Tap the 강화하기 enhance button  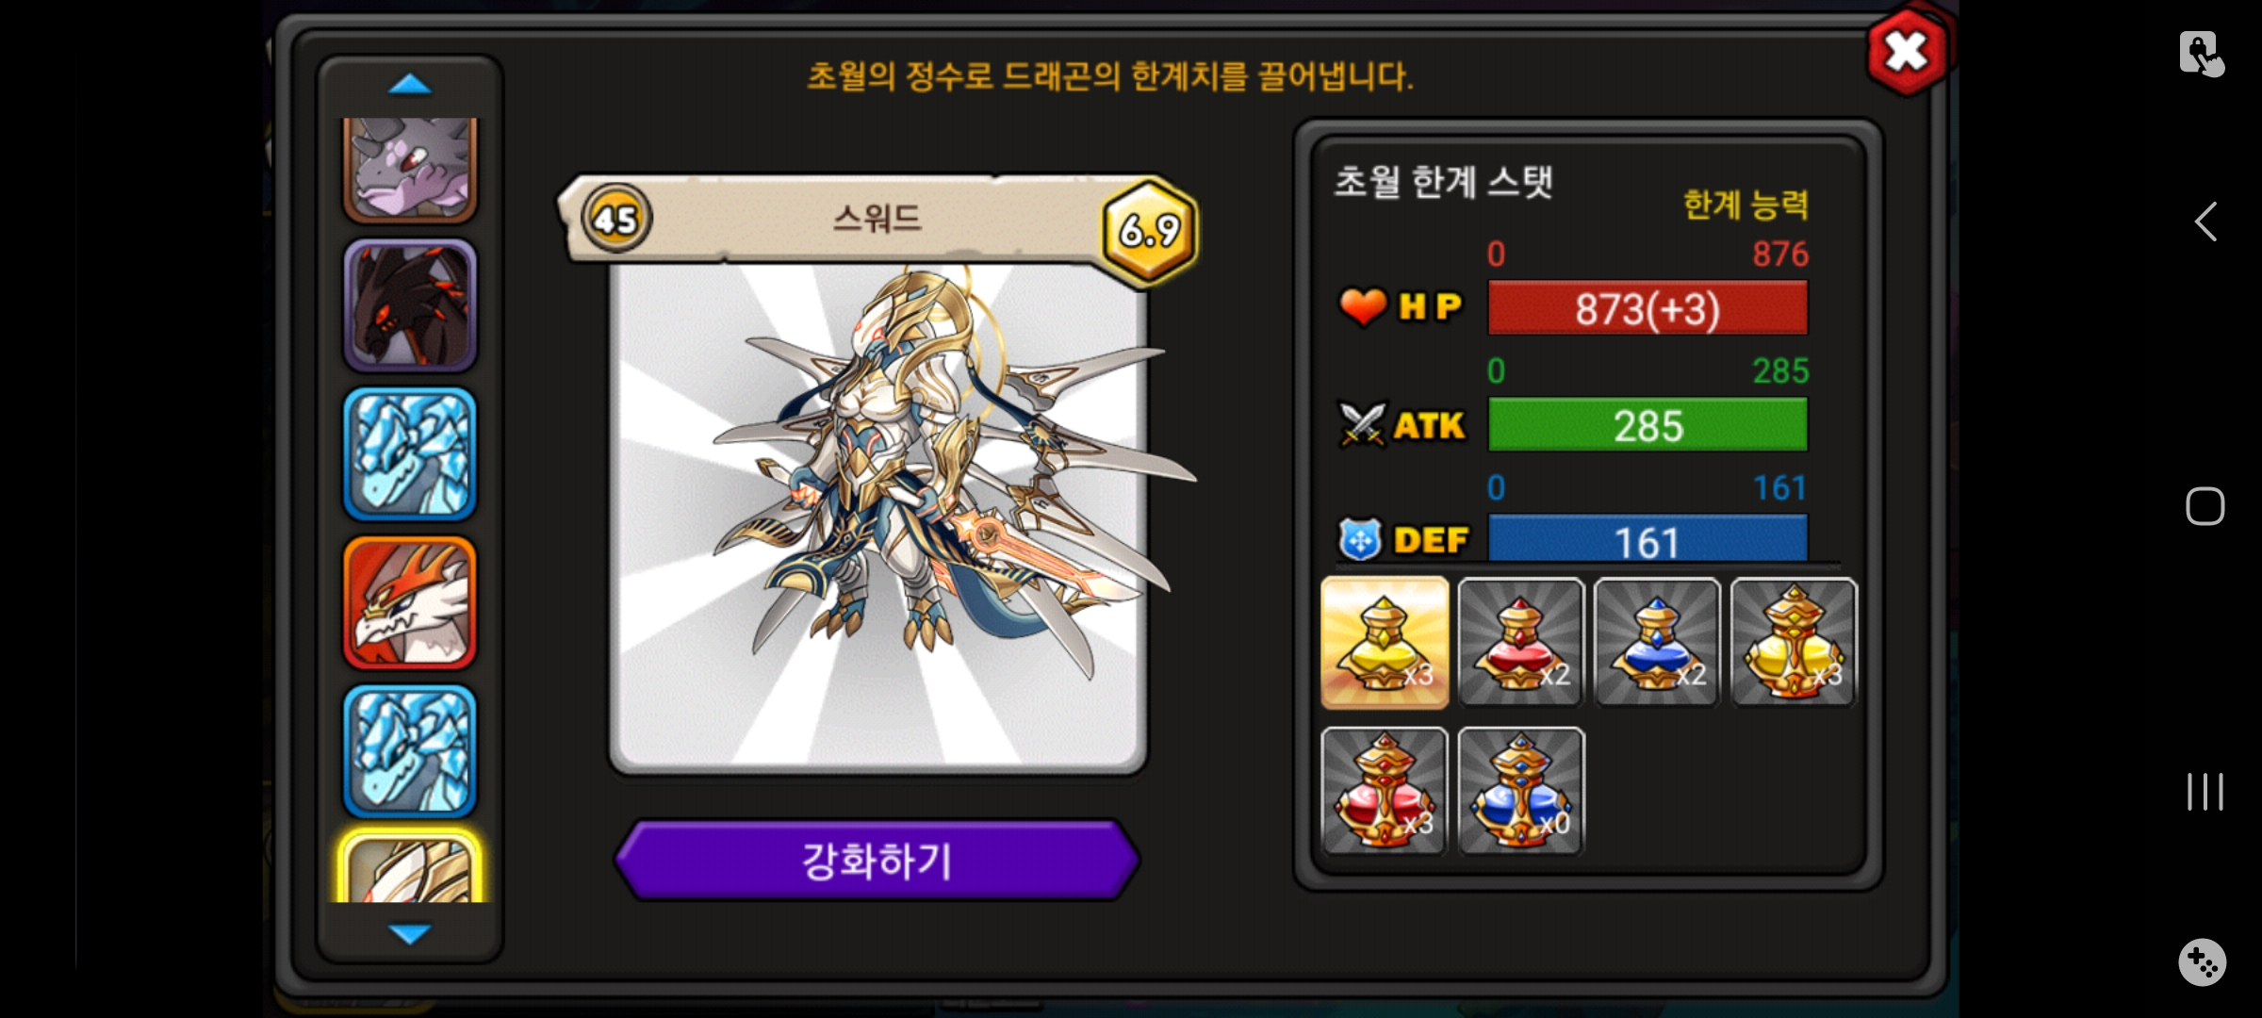tap(877, 860)
